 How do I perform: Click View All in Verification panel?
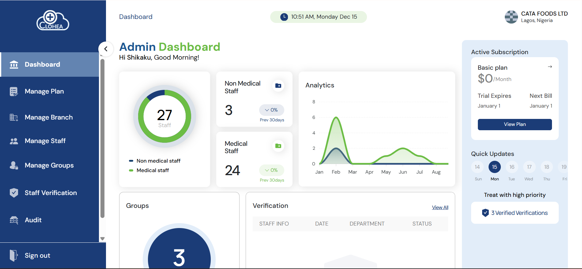pyautogui.click(x=440, y=208)
